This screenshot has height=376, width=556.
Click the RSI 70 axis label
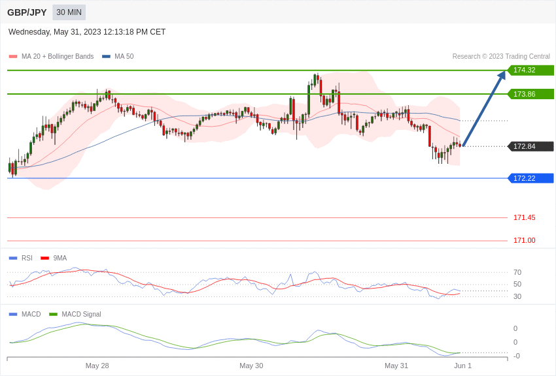tap(517, 272)
